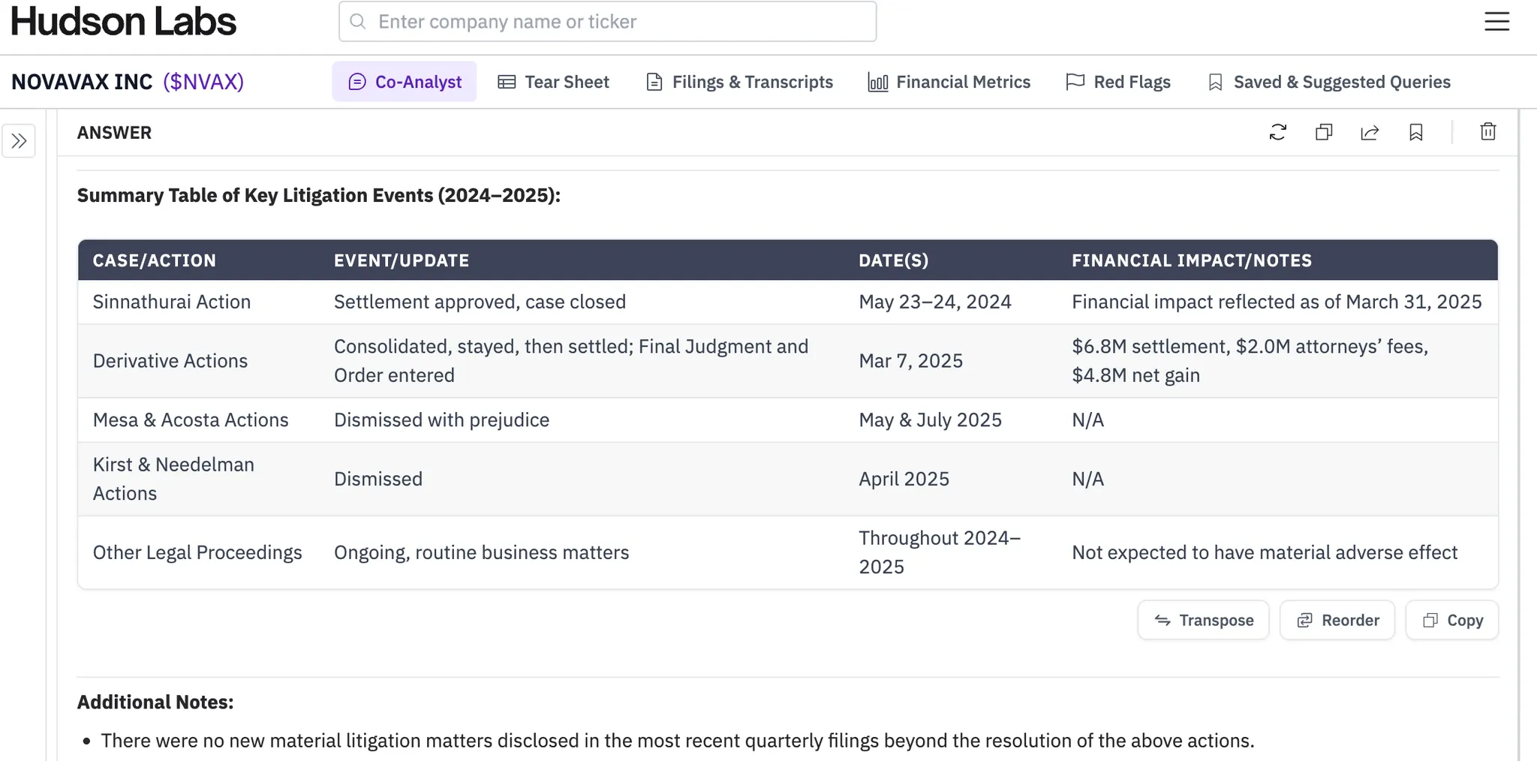Open the Red Flags tab
The width and height of the screenshot is (1537, 761).
[1118, 82]
